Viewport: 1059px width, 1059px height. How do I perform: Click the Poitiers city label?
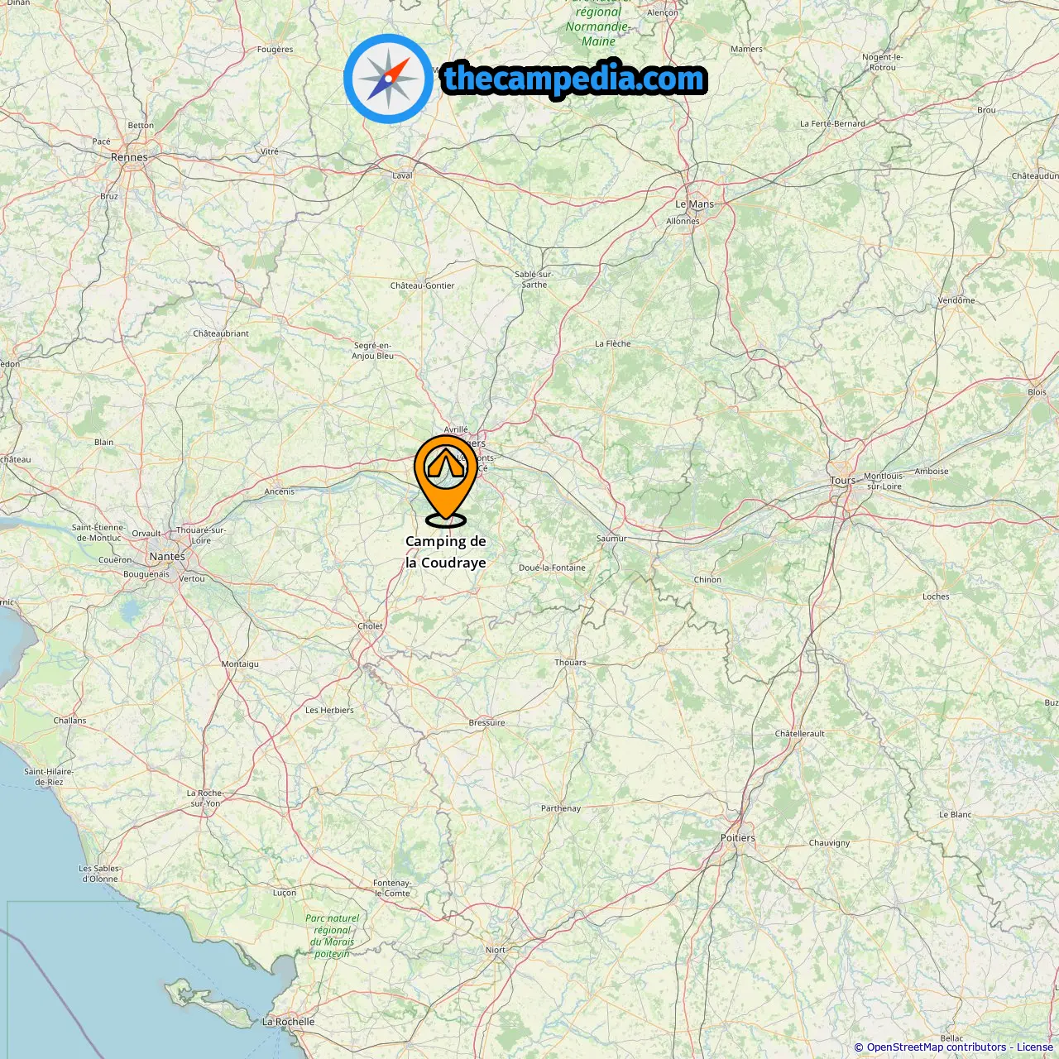tap(738, 838)
